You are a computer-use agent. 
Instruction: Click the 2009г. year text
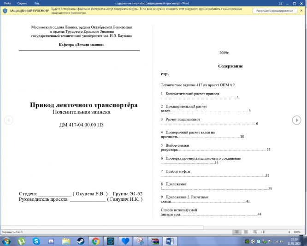point(224,53)
